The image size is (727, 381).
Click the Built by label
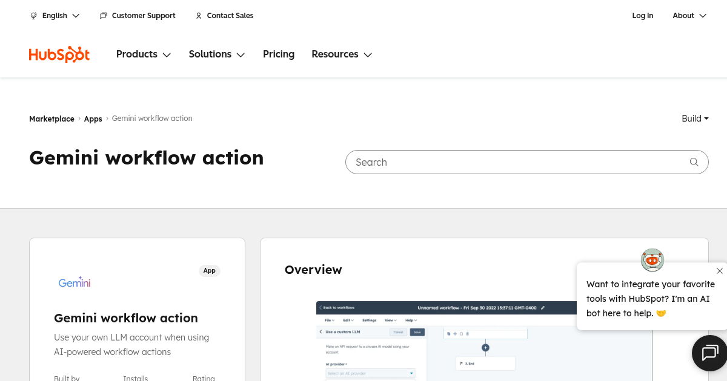[x=67, y=378]
